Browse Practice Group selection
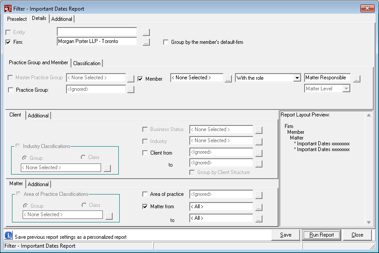Screen dimensions: 379x253 130,90
